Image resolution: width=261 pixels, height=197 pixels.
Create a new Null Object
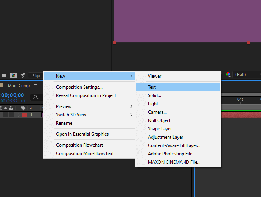tap(178, 120)
